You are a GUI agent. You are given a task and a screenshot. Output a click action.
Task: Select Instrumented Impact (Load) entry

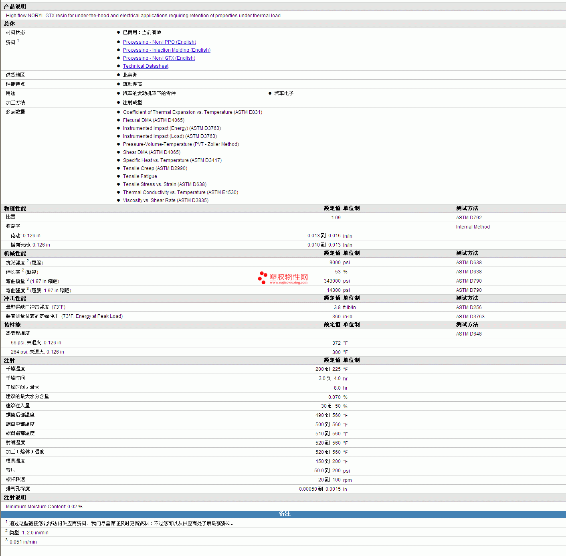(170, 136)
